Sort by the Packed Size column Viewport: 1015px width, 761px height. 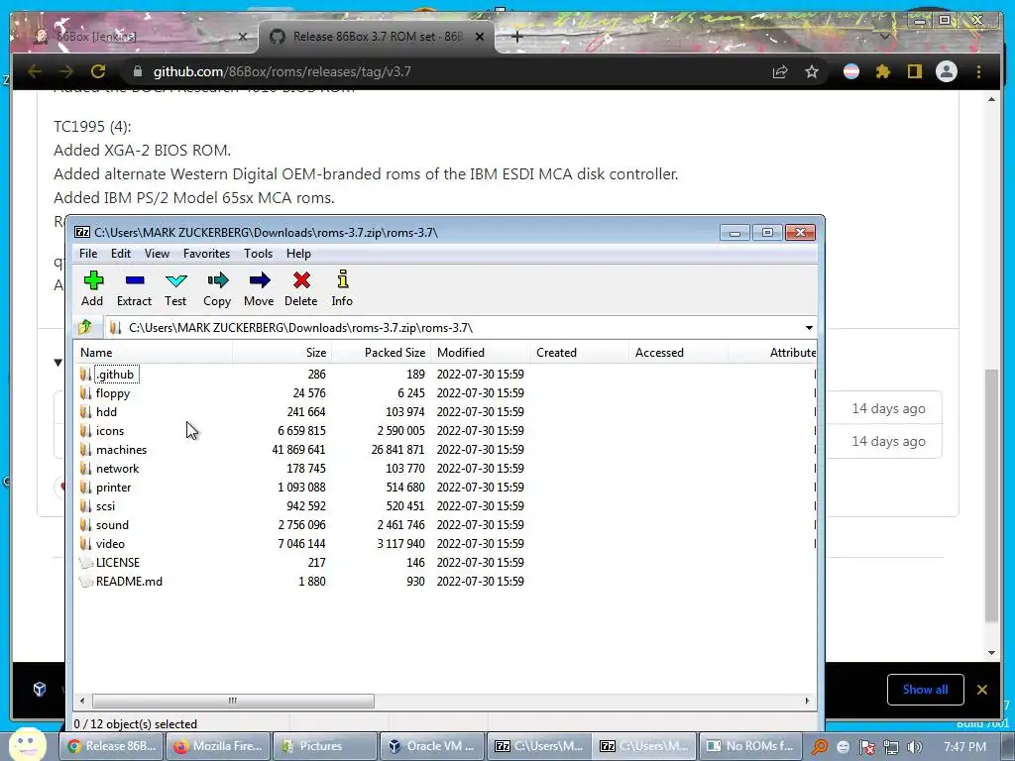382,353
